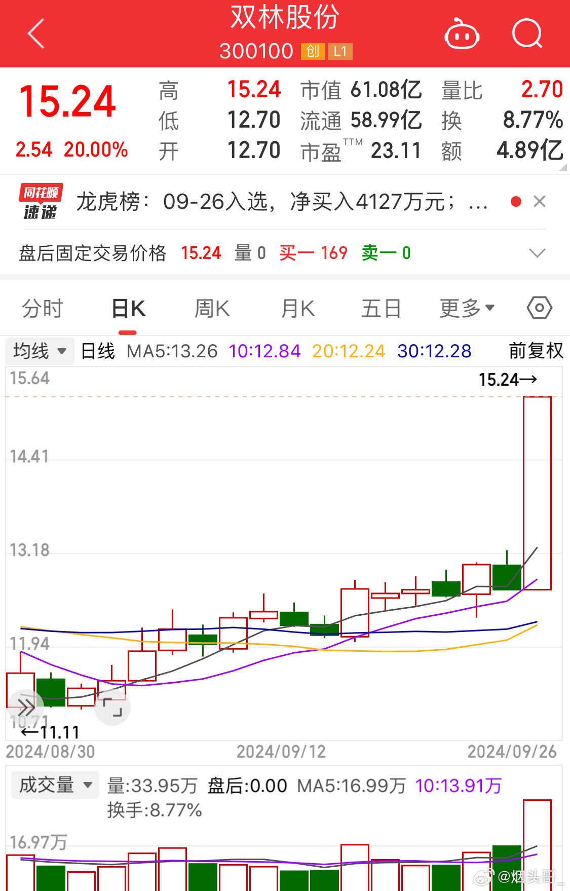This screenshot has height=891, width=570.
Task: Open the 龙虎榜 09-26 news headline
Action: [x=282, y=202]
